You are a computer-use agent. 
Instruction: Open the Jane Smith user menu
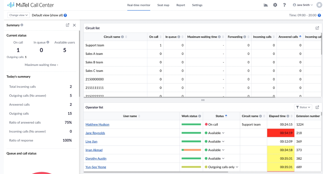(303, 5)
